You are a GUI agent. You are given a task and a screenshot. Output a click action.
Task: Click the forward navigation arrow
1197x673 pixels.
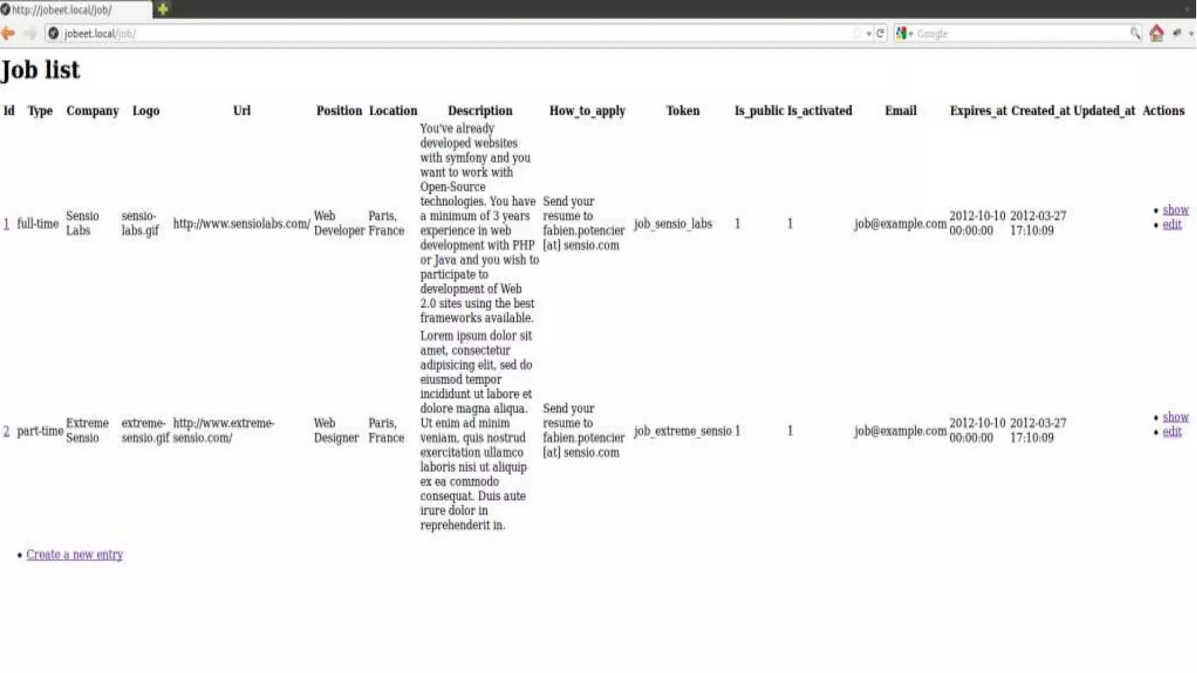pos(30,33)
